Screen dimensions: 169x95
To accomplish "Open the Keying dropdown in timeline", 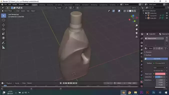I will [18, 83].
